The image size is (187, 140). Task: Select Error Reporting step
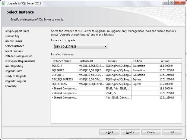pyautogui.click(x=14, y=66)
